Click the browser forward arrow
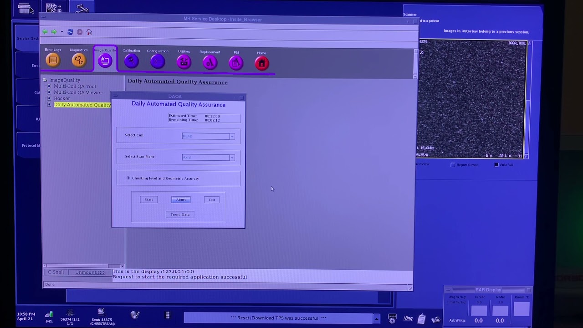This screenshot has width=583, height=328. [x=54, y=32]
